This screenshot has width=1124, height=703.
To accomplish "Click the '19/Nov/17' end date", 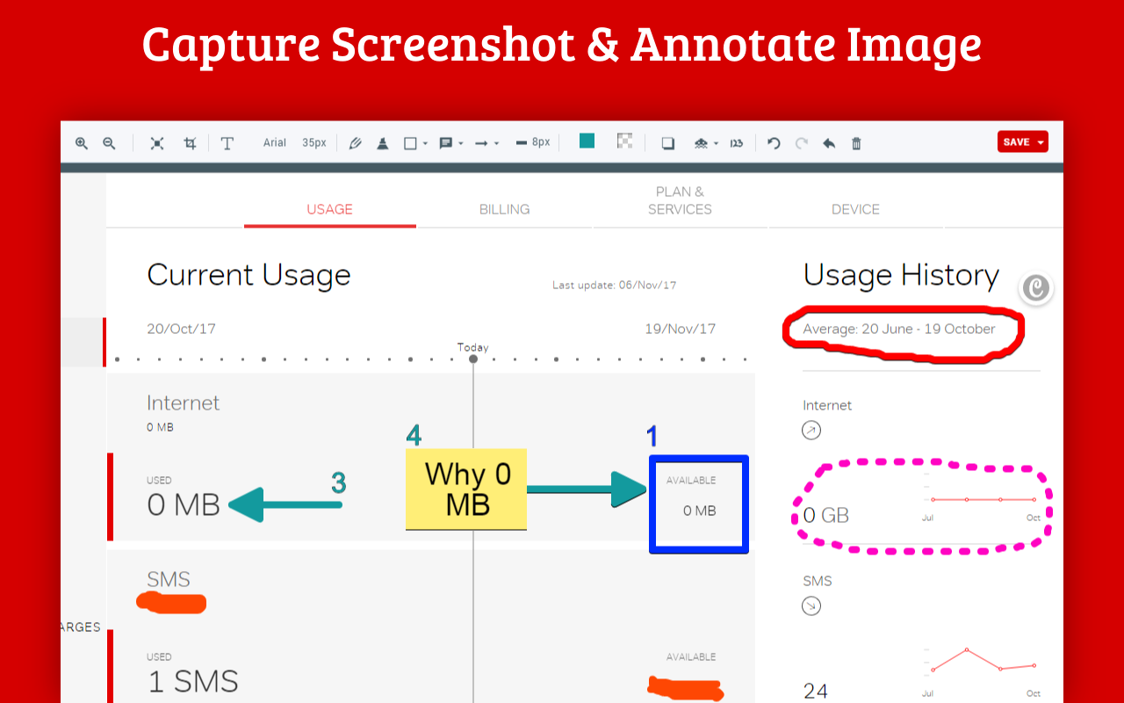I will (x=681, y=329).
